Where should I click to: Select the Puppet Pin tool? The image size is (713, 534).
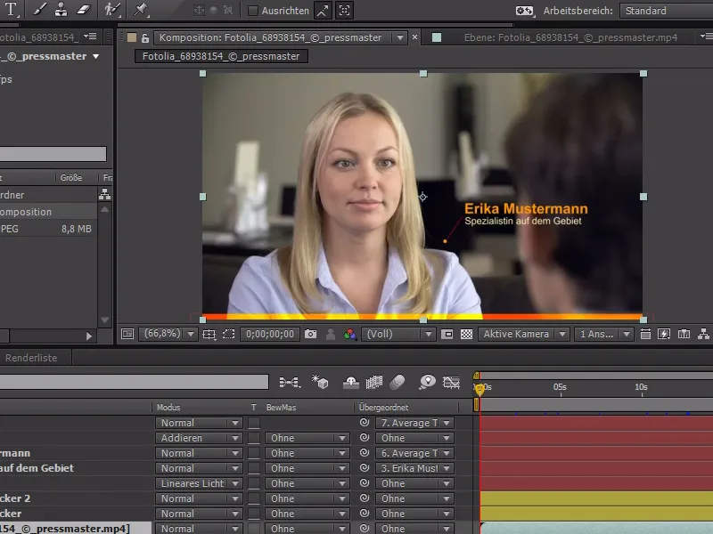[141, 10]
